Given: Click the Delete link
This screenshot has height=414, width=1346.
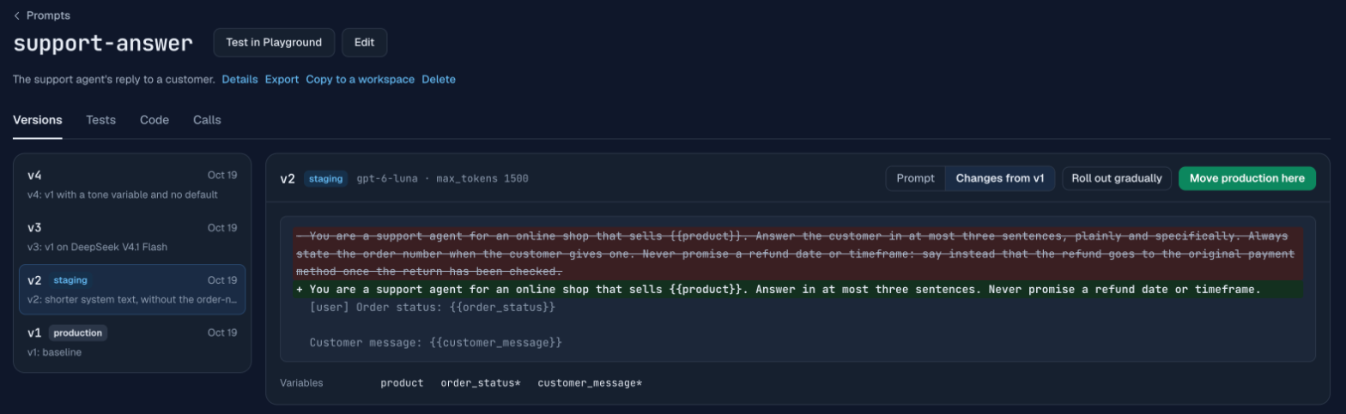Looking at the screenshot, I should [439, 79].
